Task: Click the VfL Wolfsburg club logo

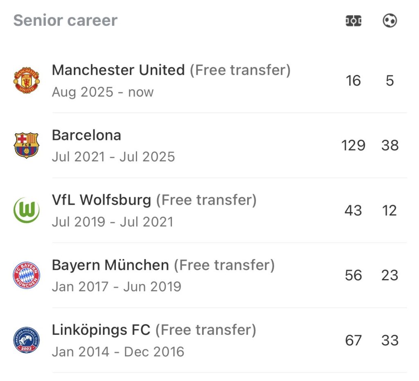Action: [x=27, y=210]
